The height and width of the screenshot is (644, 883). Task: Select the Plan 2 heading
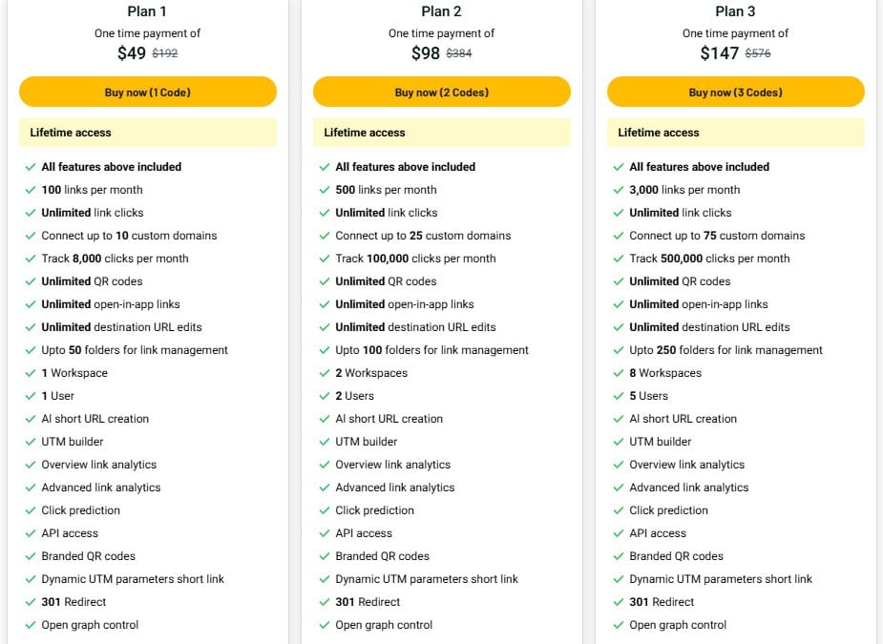tap(441, 11)
